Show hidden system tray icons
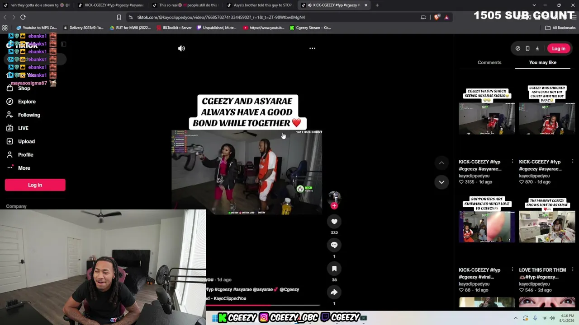This screenshot has width=579, height=325. (516, 318)
